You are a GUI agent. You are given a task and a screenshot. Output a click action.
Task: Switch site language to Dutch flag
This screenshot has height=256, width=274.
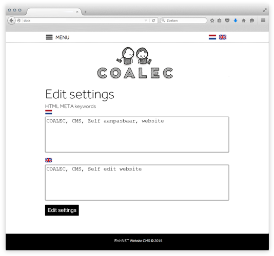212,37
